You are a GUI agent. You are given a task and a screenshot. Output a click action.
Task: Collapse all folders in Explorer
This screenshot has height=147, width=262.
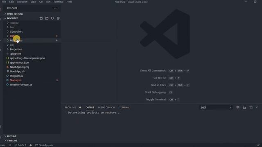58,18
